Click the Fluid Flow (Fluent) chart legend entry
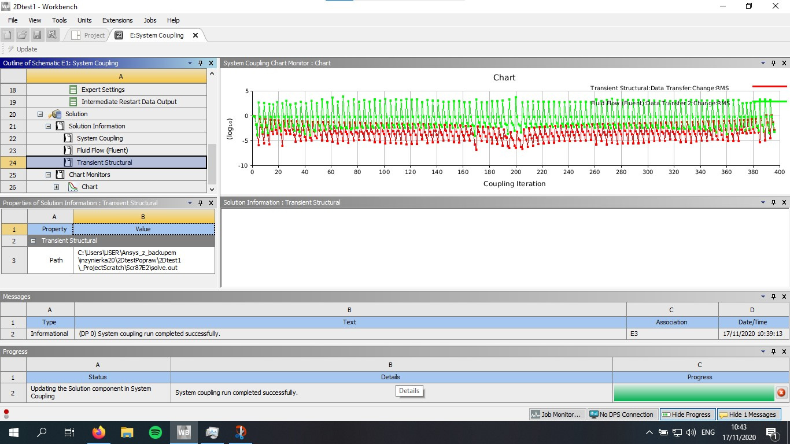This screenshot has width=790, height=444. point(660,103)
